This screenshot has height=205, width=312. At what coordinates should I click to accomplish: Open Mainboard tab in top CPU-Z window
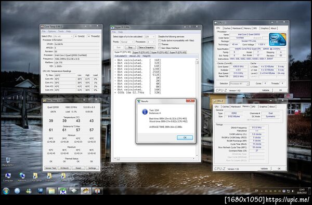point(237,29)
